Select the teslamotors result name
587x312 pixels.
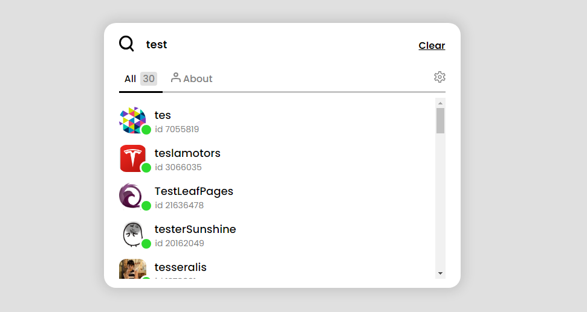pyautogui.click(x=187, y=153)
